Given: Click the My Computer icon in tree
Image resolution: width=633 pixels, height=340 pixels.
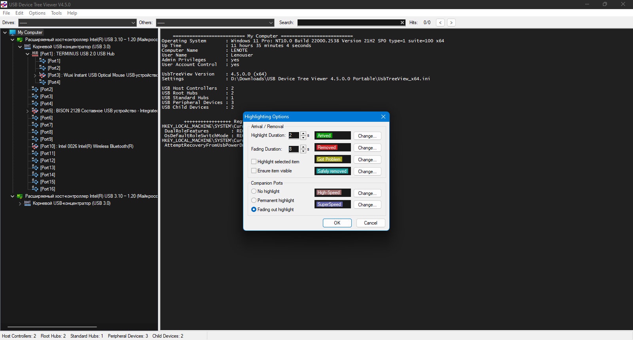Looking at the screenshot, I should pos(12,32).
